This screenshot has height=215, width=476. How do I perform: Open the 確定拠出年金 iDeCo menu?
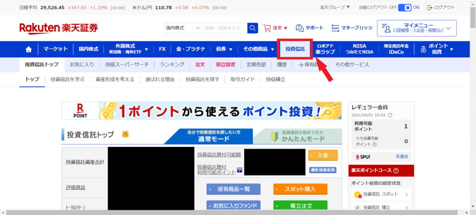[396, 49]
